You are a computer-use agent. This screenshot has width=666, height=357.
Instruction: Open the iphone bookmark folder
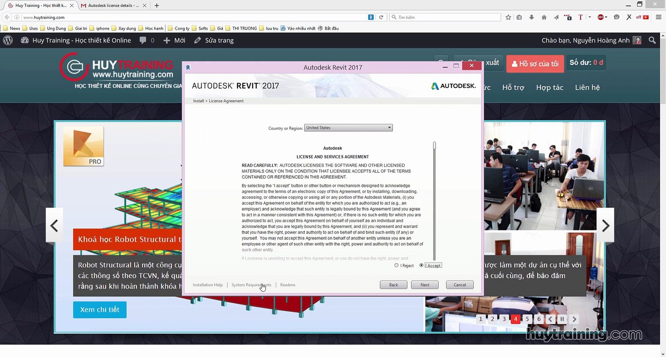coord(99,28)
